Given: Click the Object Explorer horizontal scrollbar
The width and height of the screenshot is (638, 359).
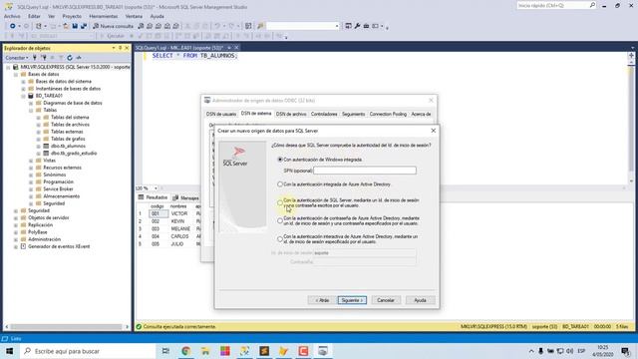Looking at the screenshot, I should (x=66, y=327).
